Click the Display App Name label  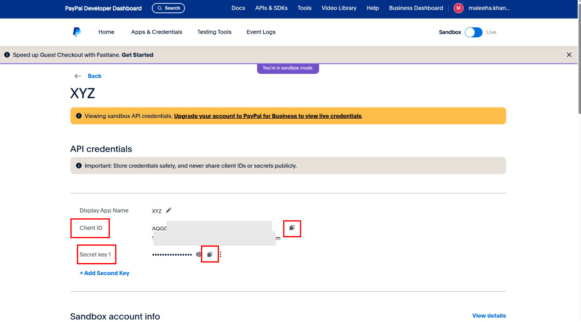[104, 210]
